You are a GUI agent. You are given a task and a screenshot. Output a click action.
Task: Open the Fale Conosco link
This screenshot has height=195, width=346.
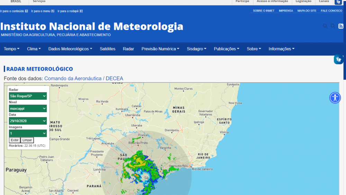331,11
